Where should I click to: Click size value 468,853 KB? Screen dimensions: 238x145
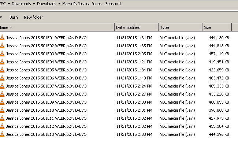[x=219, y=102]
